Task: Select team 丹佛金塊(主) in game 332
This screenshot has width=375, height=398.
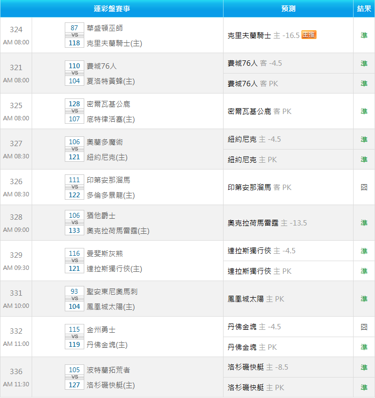Action: coord(107,345)
